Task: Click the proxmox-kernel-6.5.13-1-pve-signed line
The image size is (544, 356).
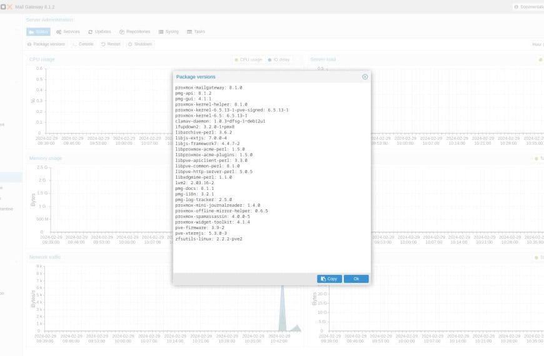Action: click(x=232, y=110)
